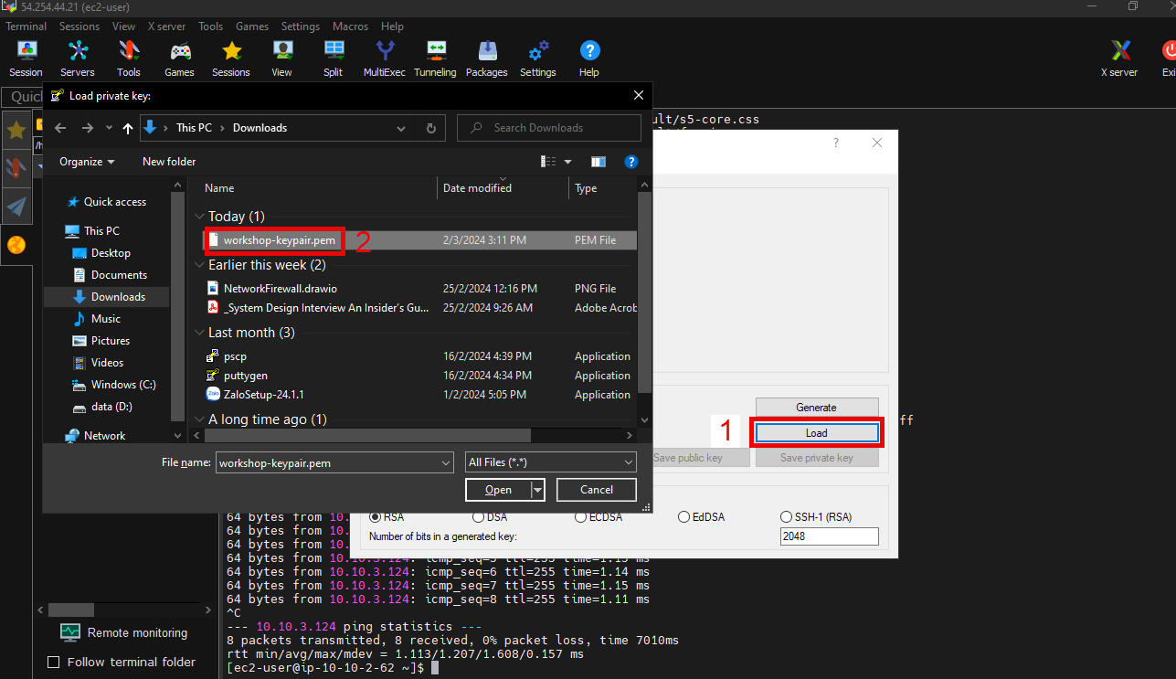Viewport: 1176px width, 679px height.
Task: Open the Packages toolbar icon
Action: click(x=487, y=58)
